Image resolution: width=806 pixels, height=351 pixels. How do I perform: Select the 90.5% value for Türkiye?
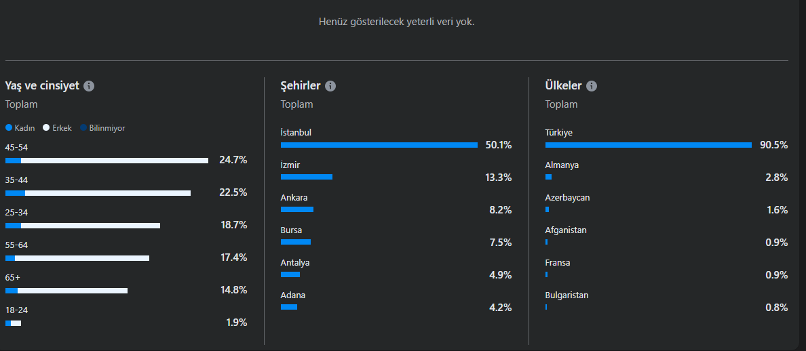click(x=773, y=145)
